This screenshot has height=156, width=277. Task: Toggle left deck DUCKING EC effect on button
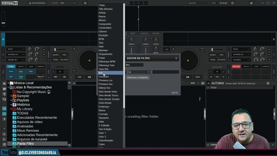(44, 55)
